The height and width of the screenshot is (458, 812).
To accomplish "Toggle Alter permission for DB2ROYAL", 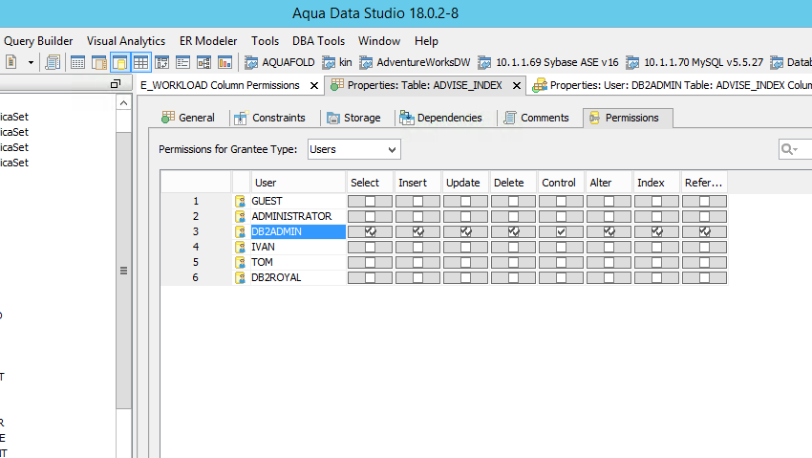I will (609, 277).
